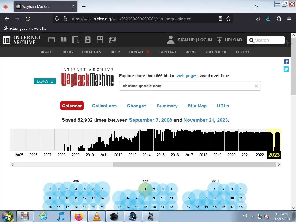Clear the chrome.google.com search field
This screenshot has height=222, width=296.
coord(256,86)
